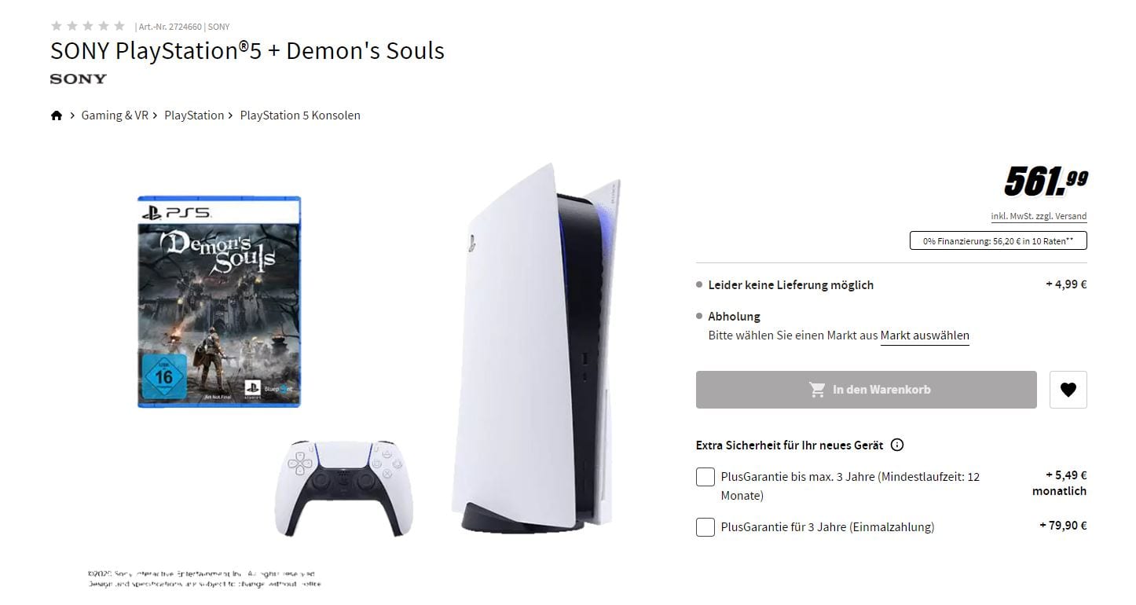
Task: Go to the PlayStation breadcrumb category
Action: coord(194,115)
